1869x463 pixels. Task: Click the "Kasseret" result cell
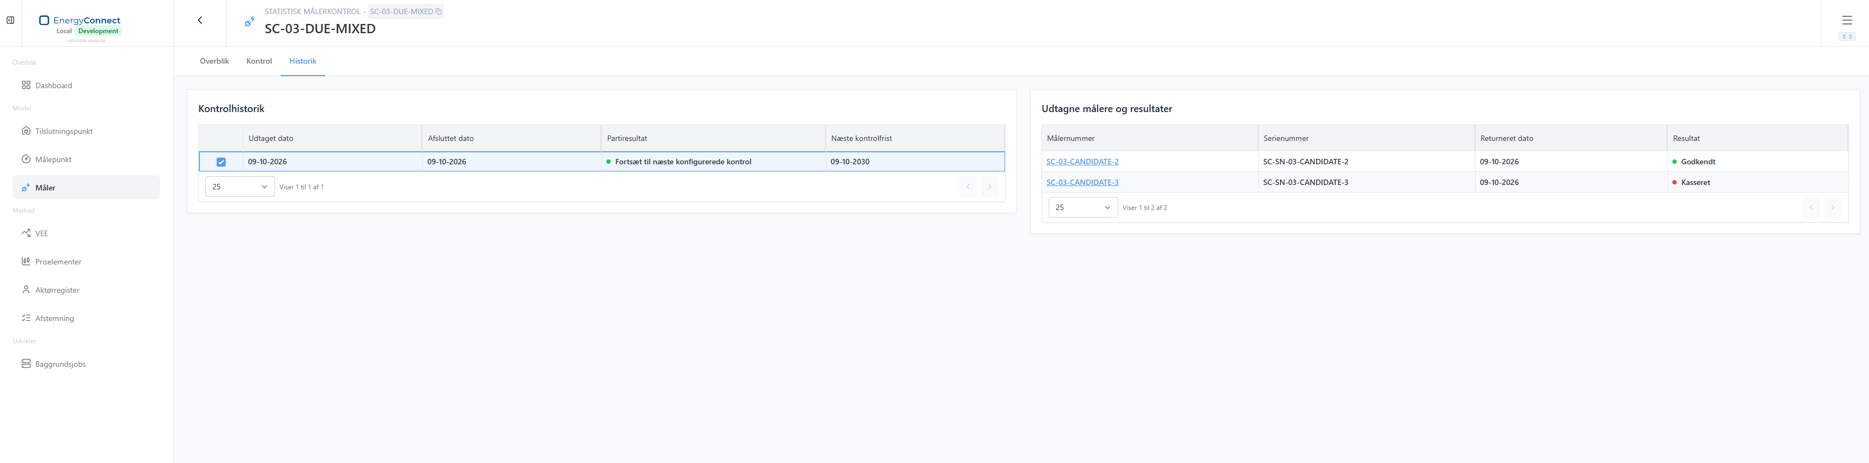tap(1757, 183)
